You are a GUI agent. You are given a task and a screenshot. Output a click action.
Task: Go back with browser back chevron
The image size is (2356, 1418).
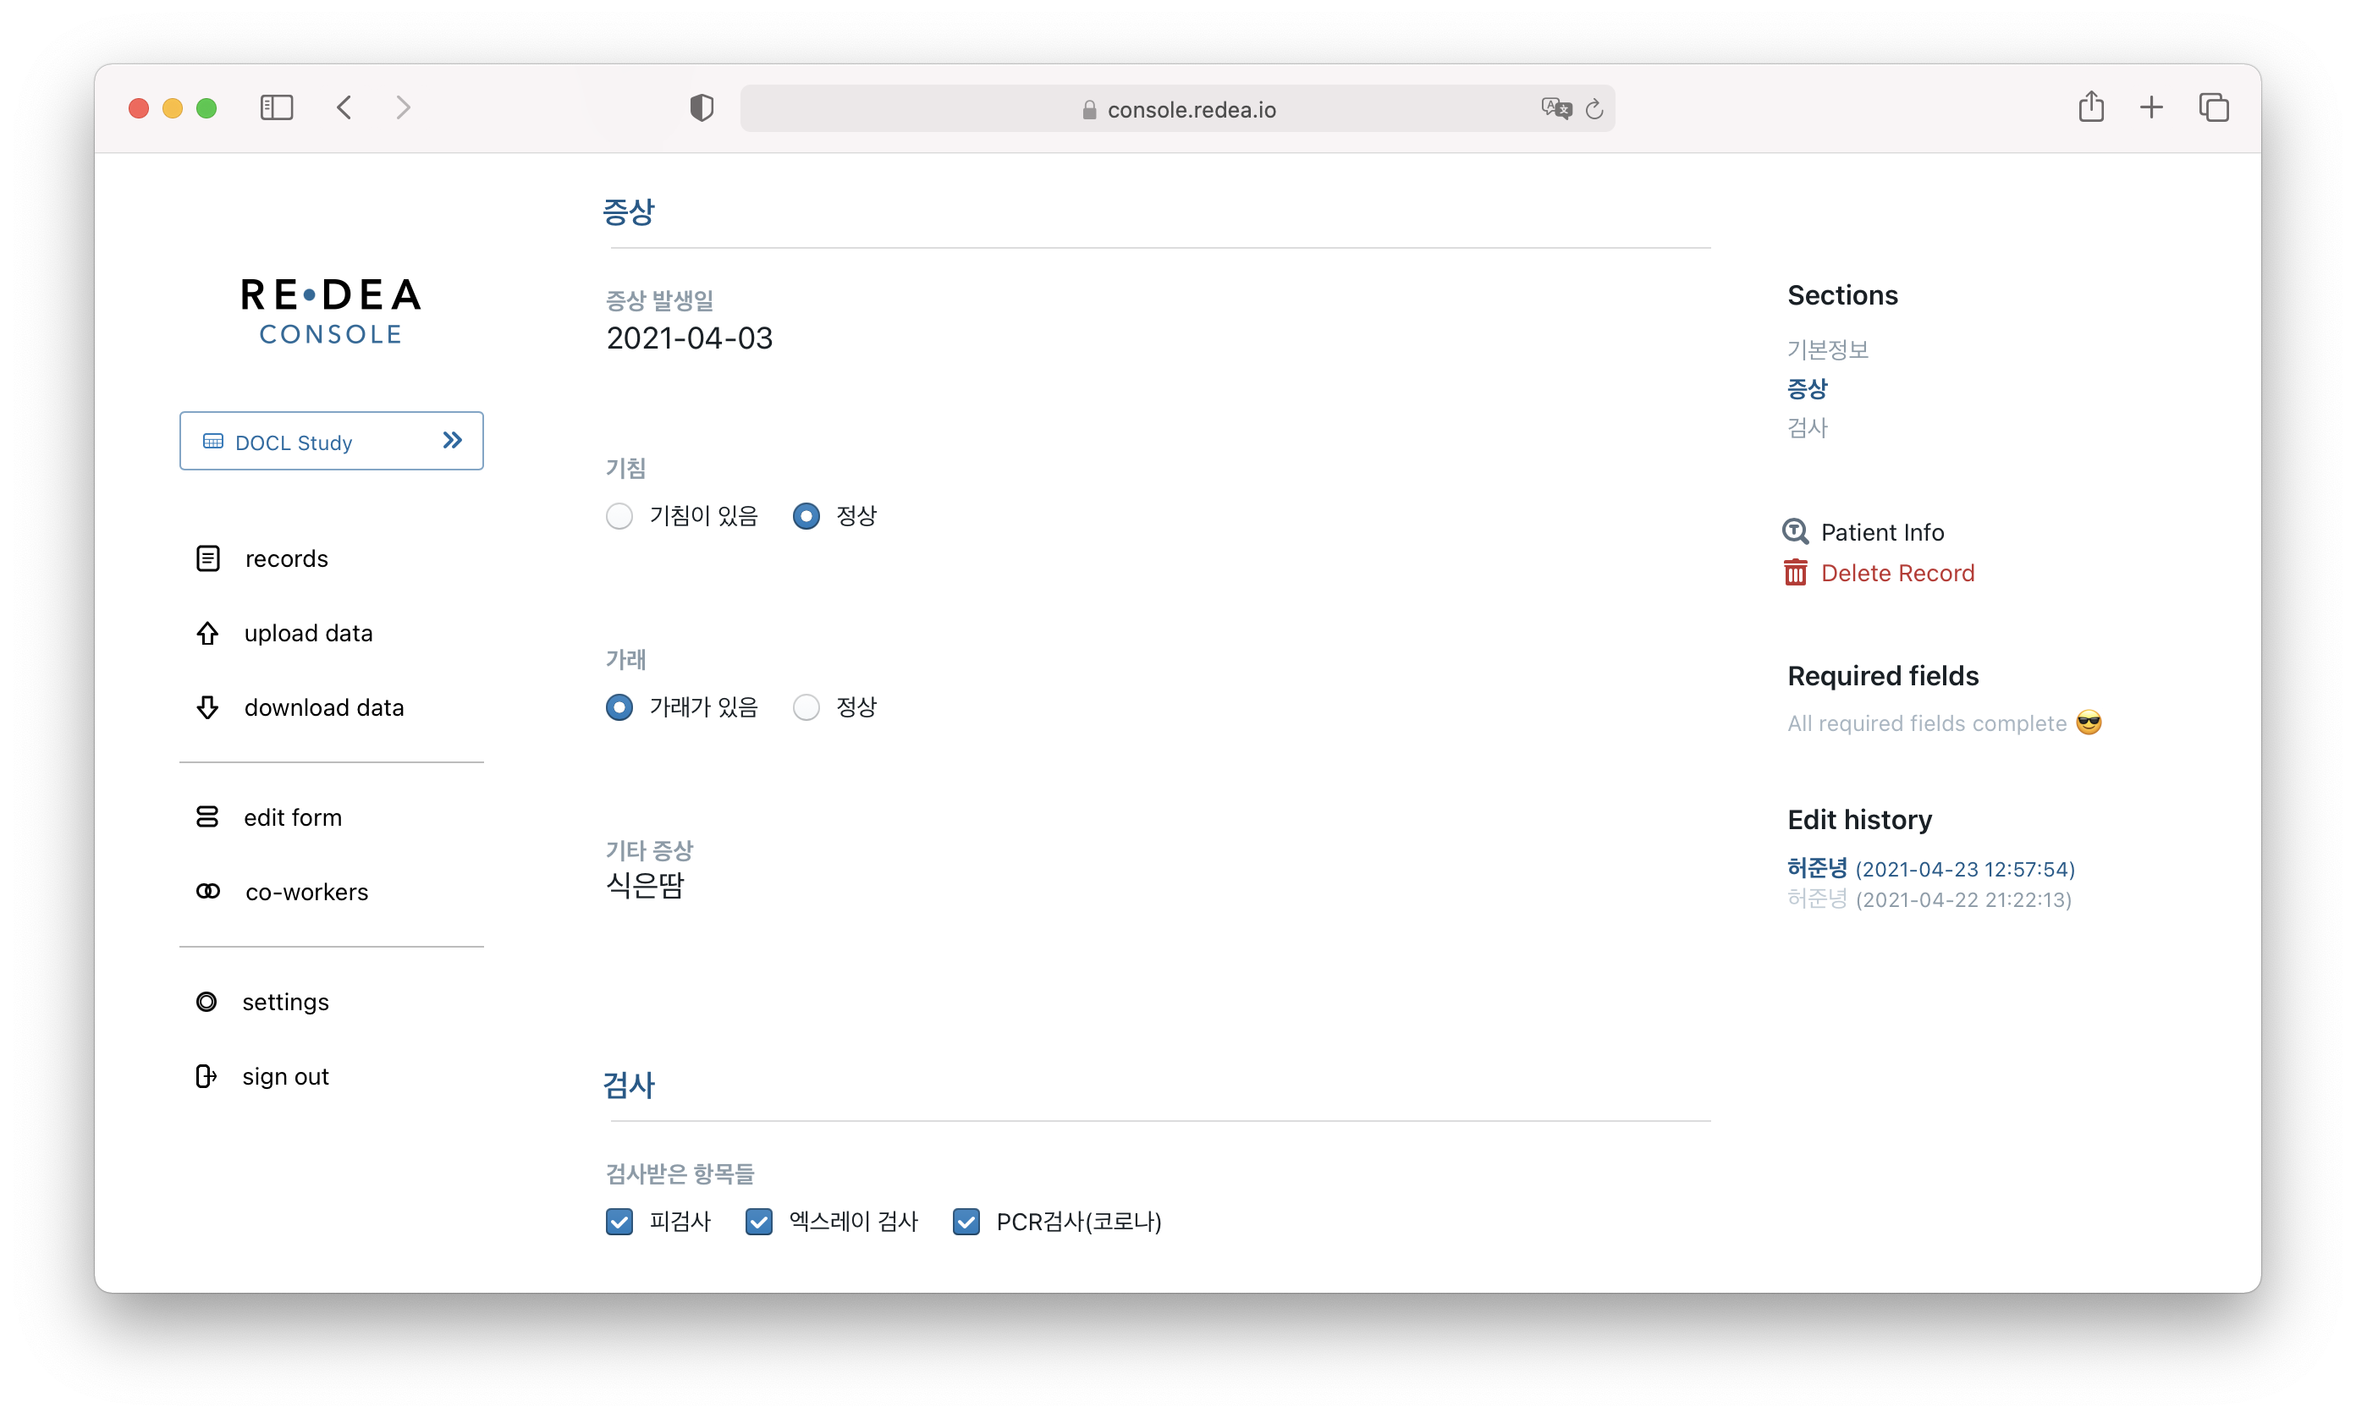click(x=344, y=108)
